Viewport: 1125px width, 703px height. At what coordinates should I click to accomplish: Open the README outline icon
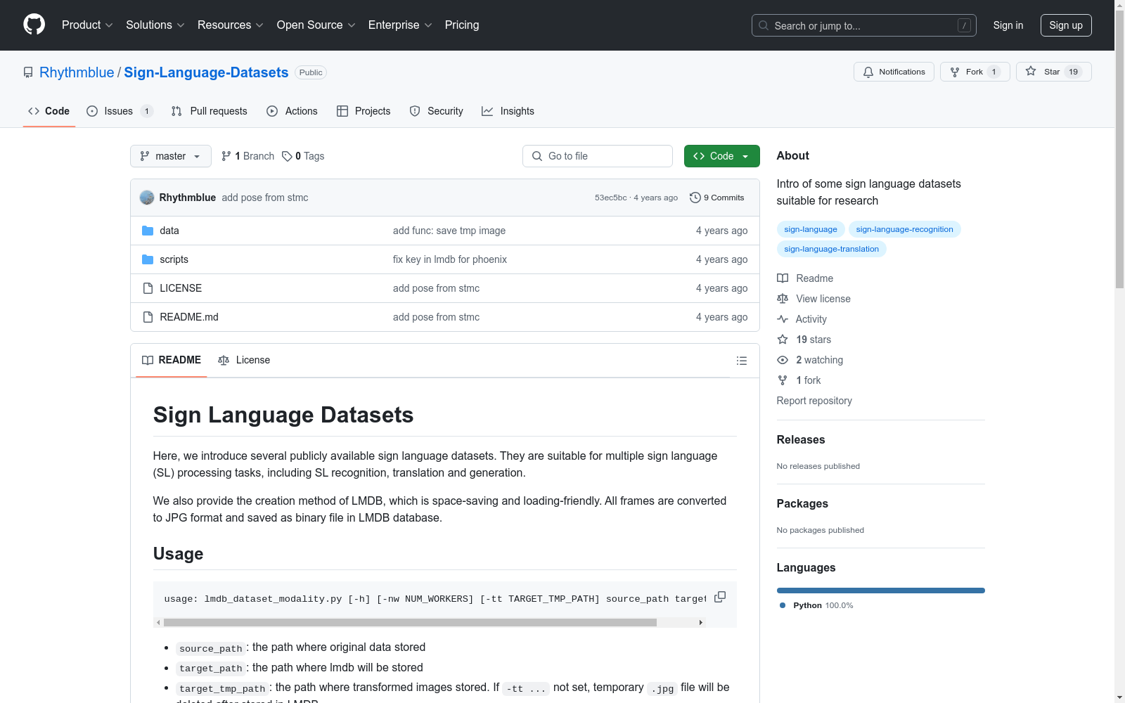[x=741, y=361]
